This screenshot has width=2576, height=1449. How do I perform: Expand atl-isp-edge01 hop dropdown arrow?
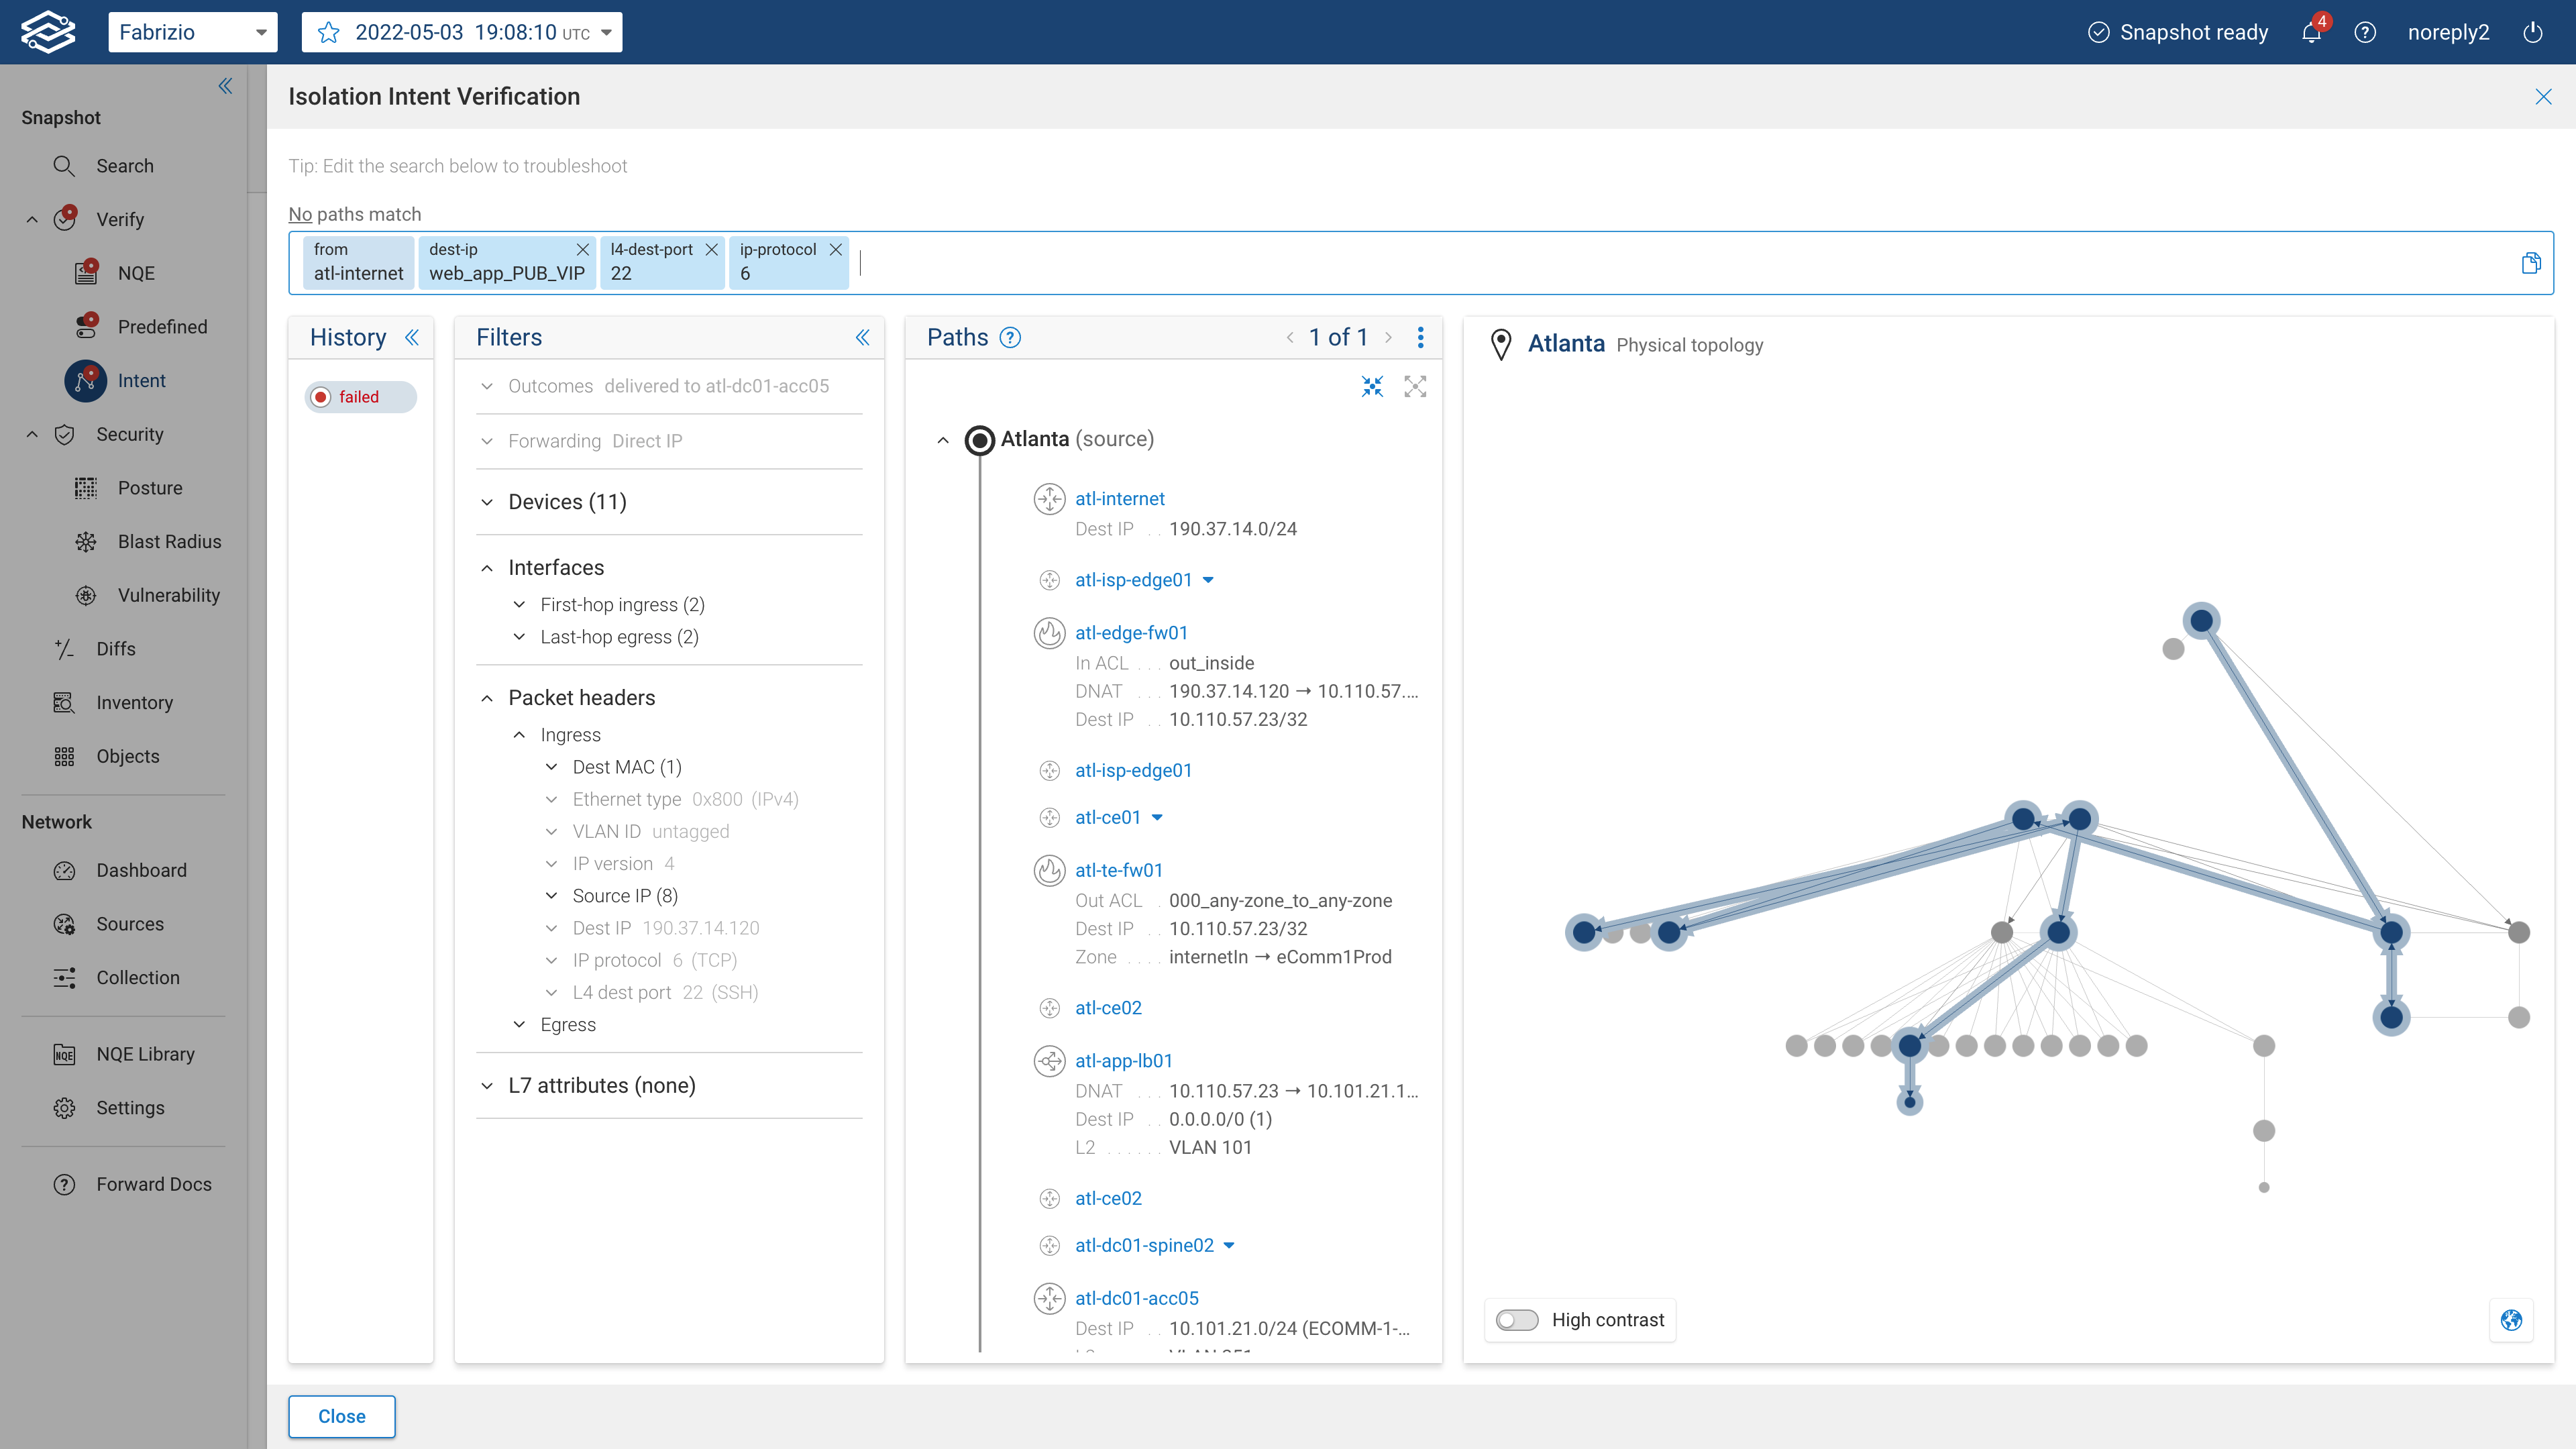(1208, 580)
